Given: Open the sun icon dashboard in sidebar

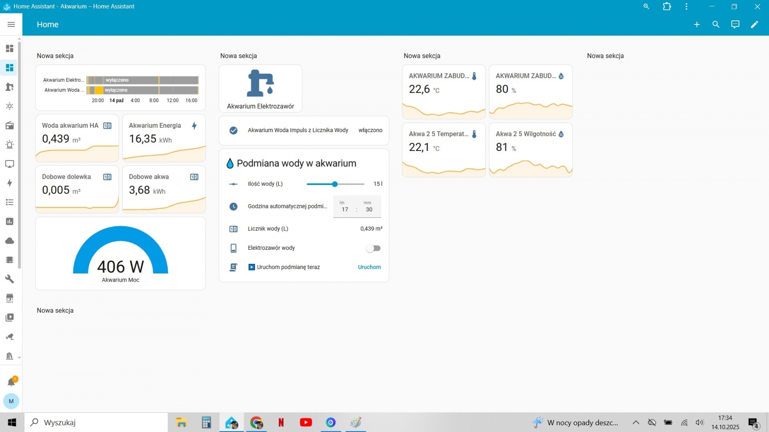Looking at the screenshot, I should 10,106.
